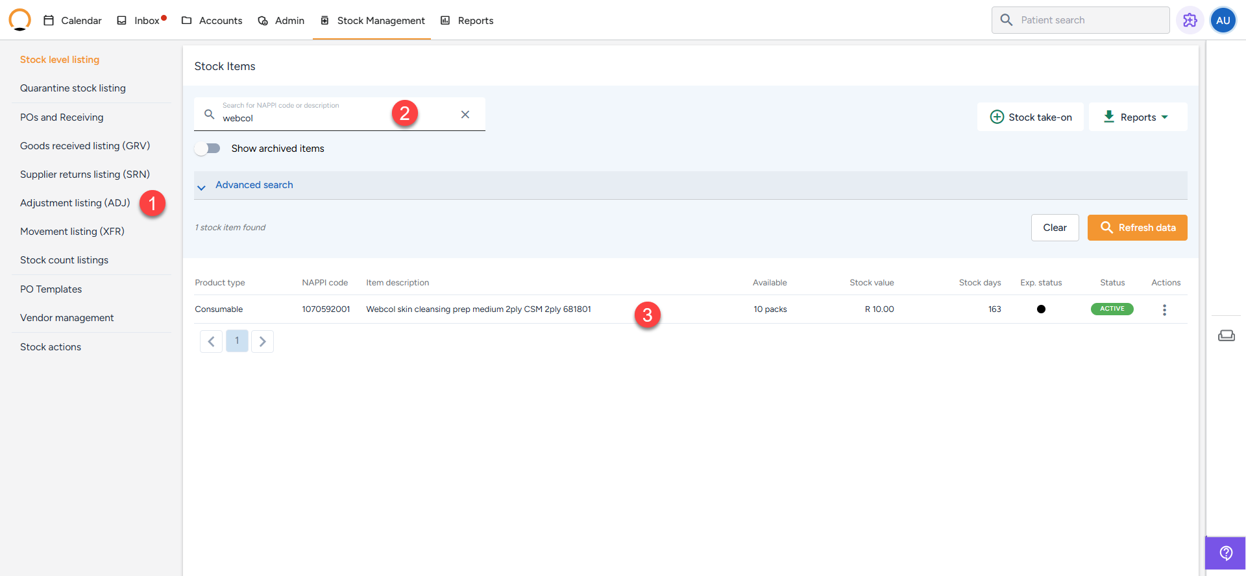Screen dimensions: 1246x576
Task: Open the Calendar tab in top navigation
Action: coord(73,21)
